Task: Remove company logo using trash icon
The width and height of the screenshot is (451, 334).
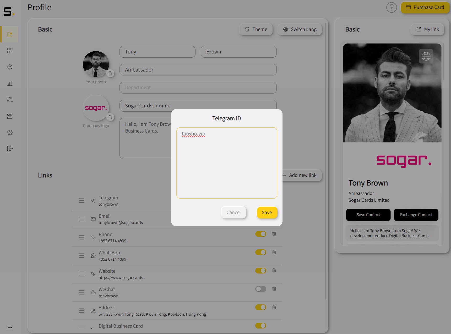Action: (x=110, y=117)
